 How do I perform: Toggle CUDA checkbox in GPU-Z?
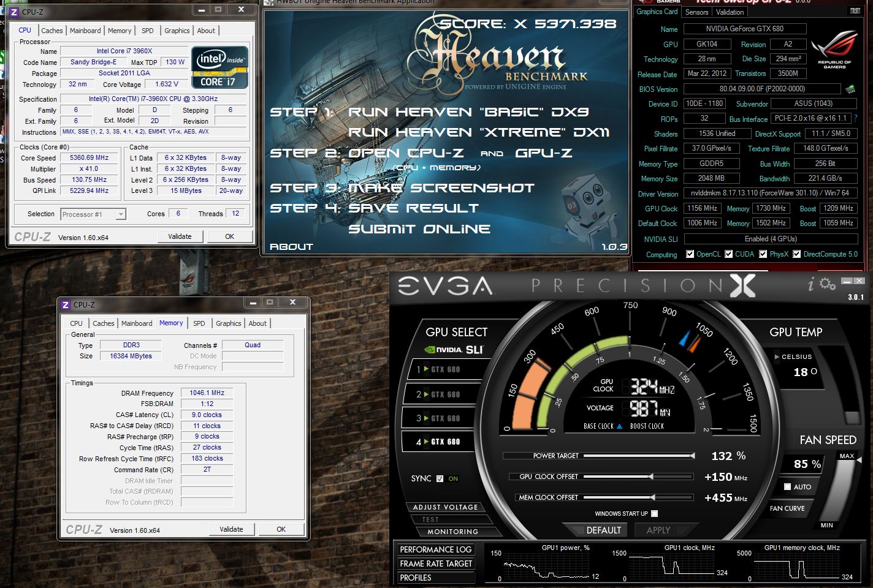pos(729,254)
